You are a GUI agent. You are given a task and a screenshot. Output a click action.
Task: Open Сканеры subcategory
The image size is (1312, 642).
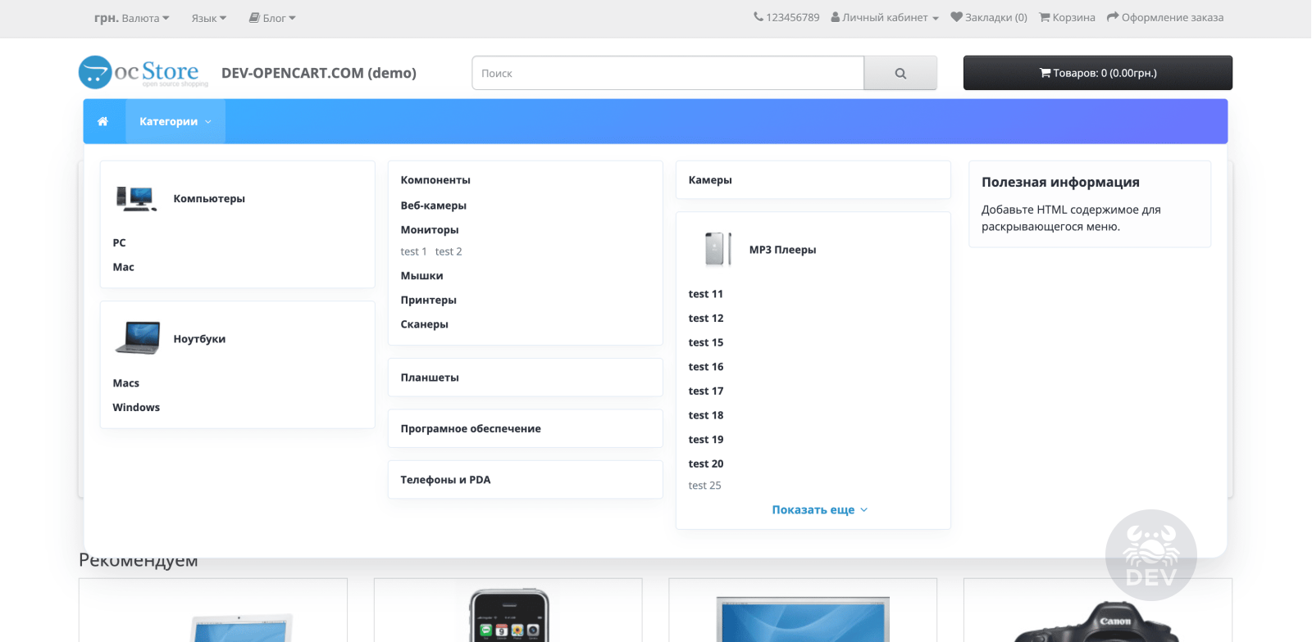click(425, 324)
